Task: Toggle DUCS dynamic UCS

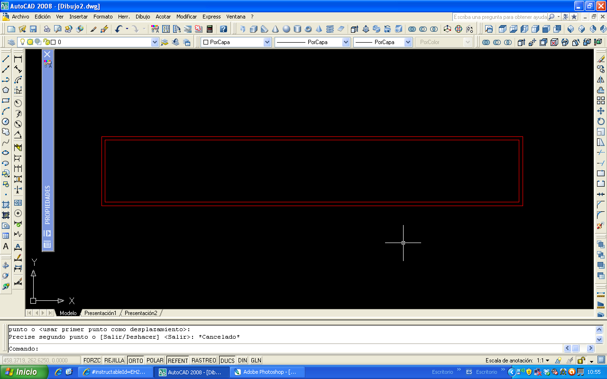Action: pos(228,361)
